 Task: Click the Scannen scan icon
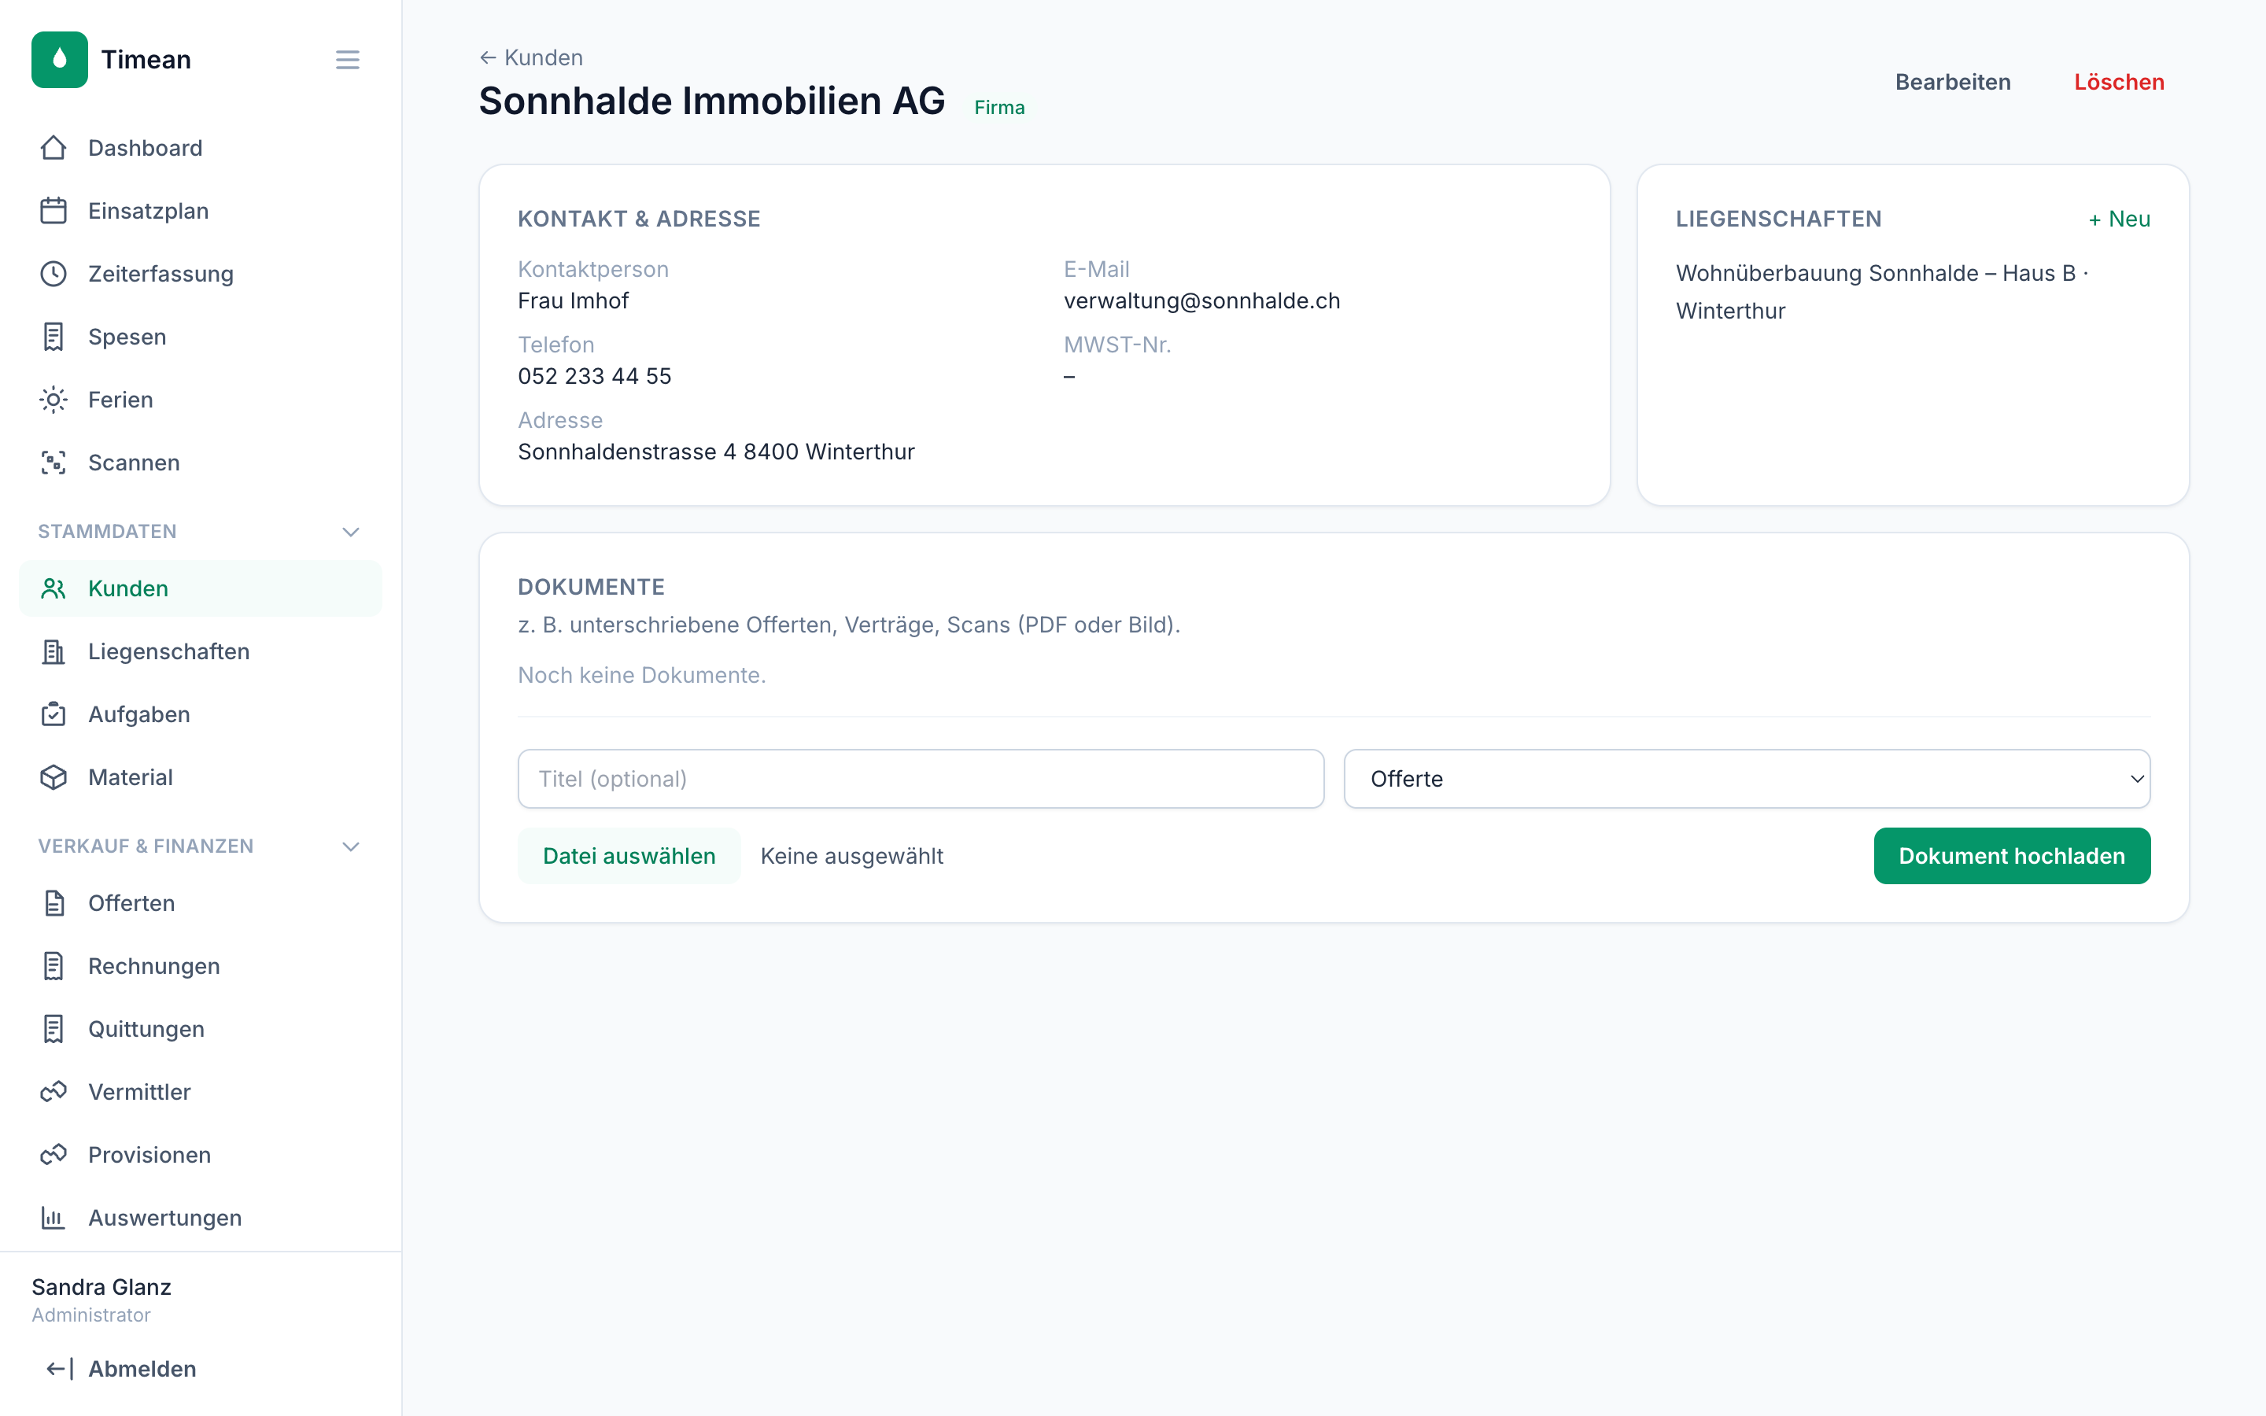tap(54, 463)
